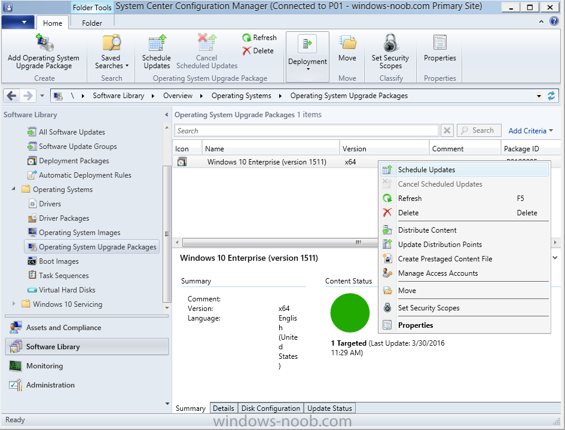Go back with the navigation arrow
Screen dimensions: 565x430
pos(11,96)
